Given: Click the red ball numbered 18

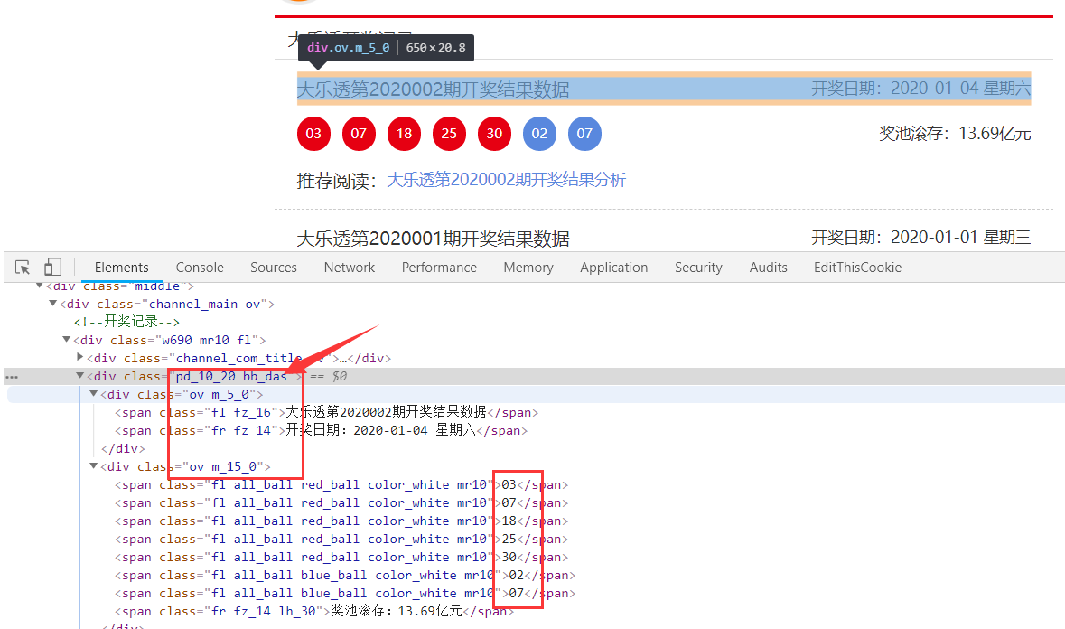Looking at the screenshot, I should (x=404, y=134).
